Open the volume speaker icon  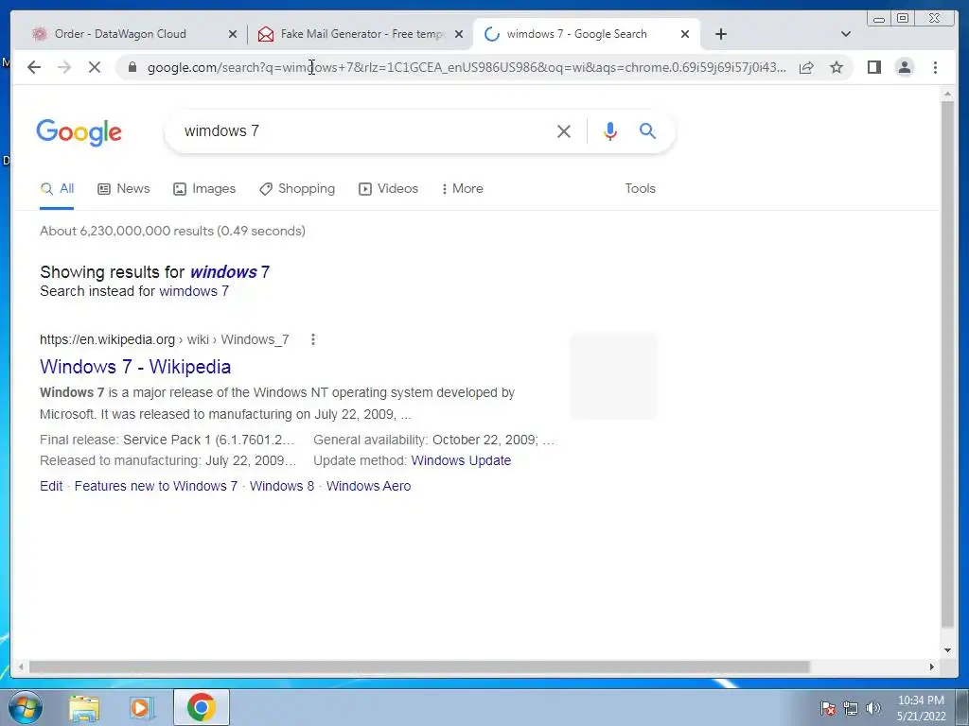coord(873,708)
